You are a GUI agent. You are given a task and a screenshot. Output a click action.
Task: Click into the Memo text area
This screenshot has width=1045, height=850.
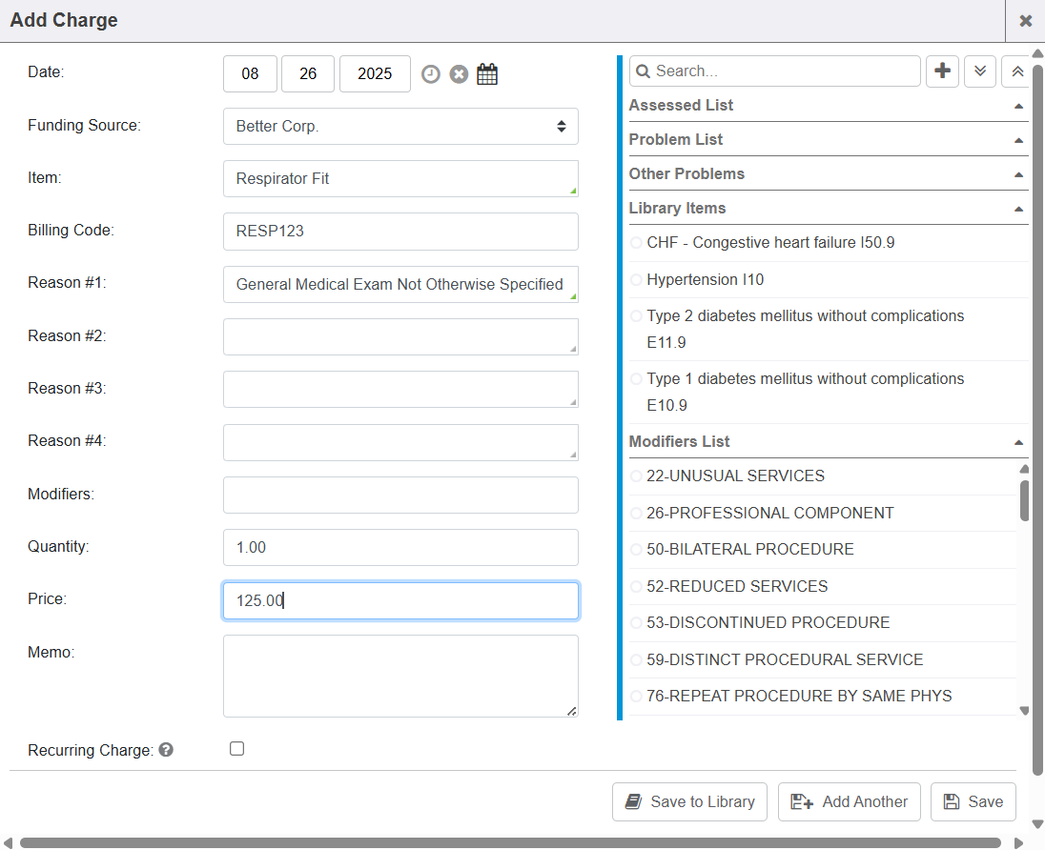(400, 676)
